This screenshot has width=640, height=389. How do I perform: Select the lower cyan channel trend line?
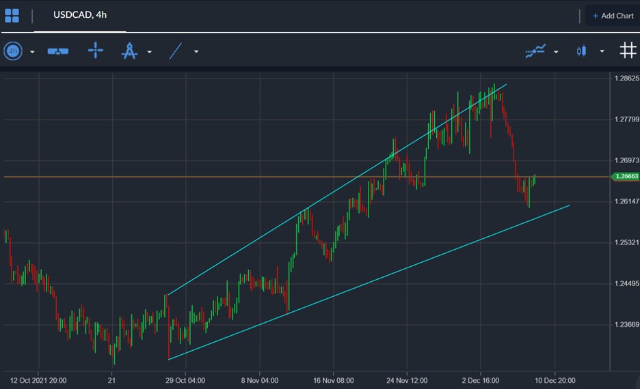coord(369,283)
